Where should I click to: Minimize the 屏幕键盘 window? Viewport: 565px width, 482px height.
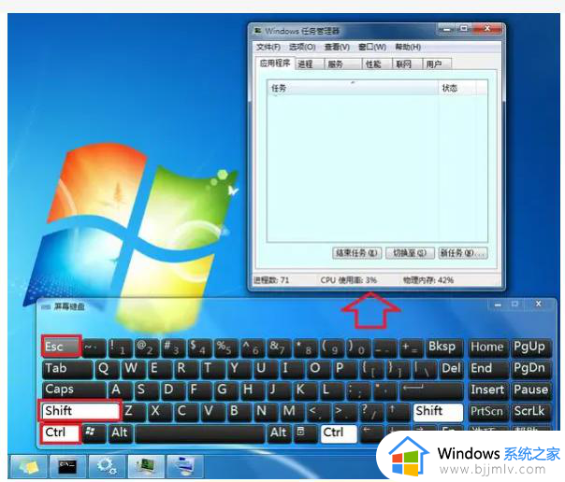pos(498,305)
